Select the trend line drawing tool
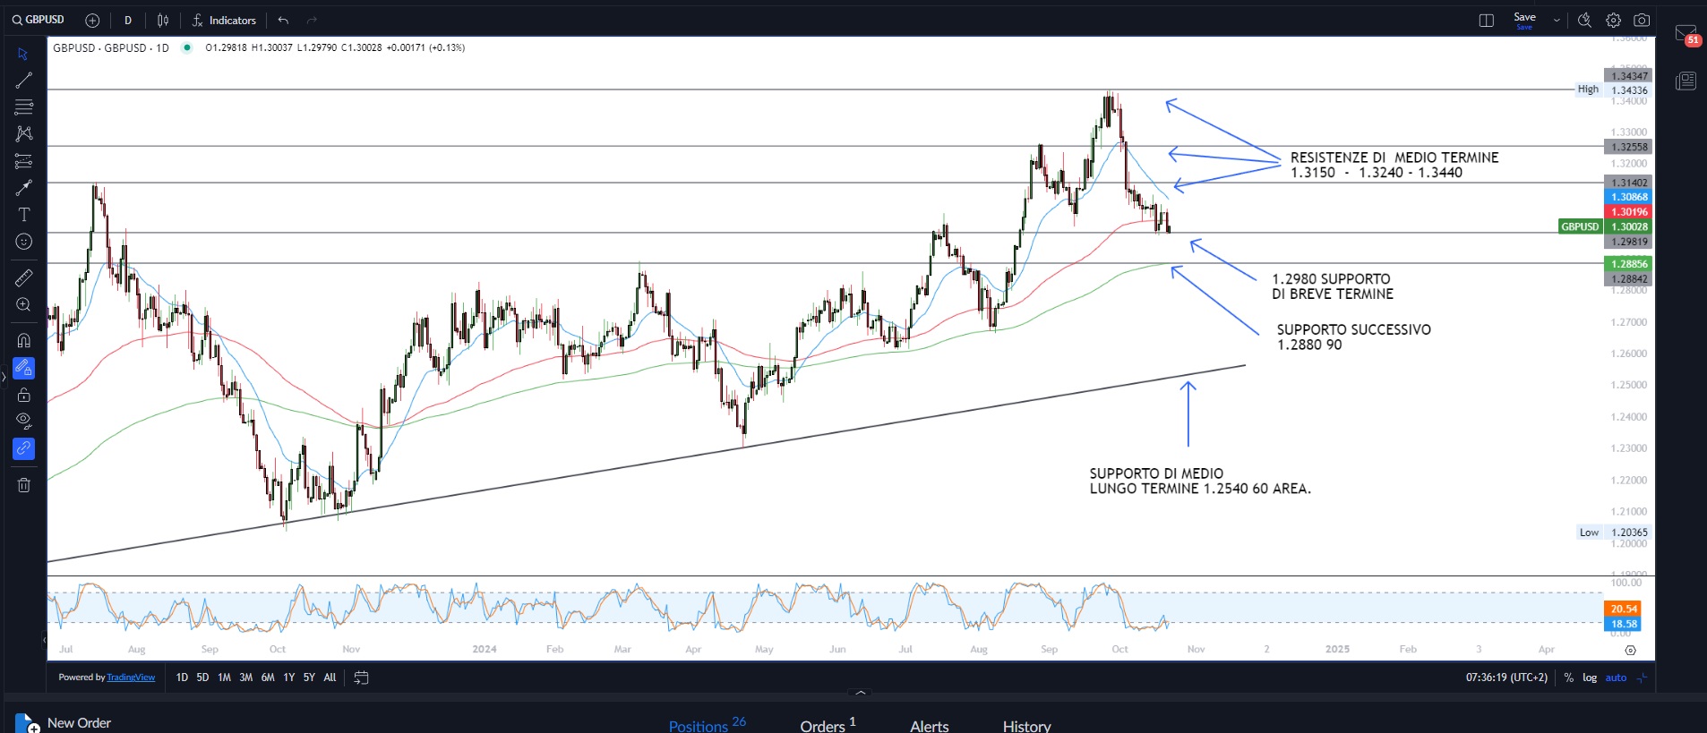 24,81
